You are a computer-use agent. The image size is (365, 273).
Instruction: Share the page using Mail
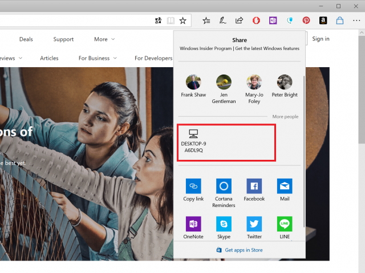[x=285, y=189]
